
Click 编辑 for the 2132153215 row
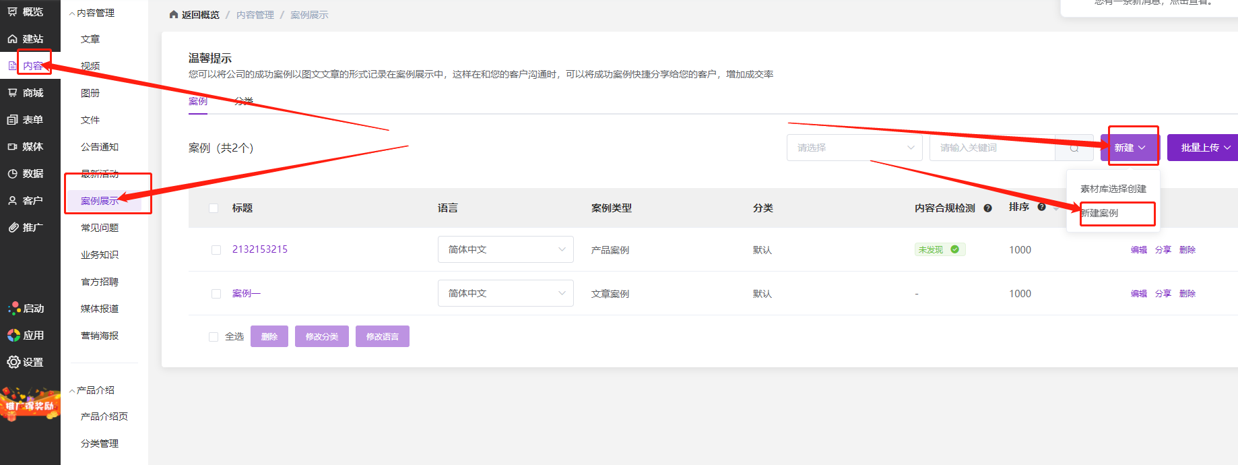pos(1139,249)
